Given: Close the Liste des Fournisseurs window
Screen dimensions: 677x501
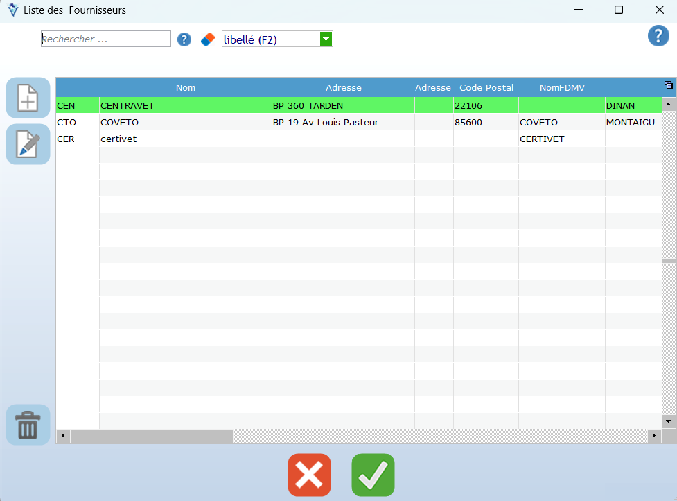Looking at the screenshot, I should 659,10.
